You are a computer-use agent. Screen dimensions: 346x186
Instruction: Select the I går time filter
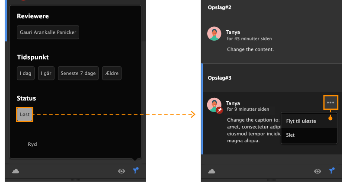pyautogui.click(x=46, y=73)
